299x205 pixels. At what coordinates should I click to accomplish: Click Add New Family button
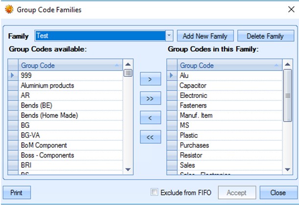205,36
